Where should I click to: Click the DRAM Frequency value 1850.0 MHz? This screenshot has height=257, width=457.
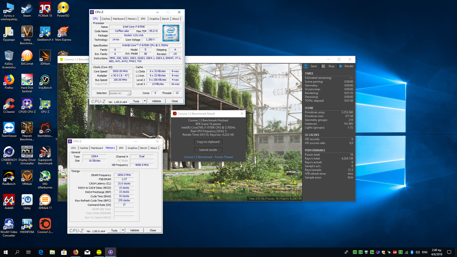click(x=124, y=175)
